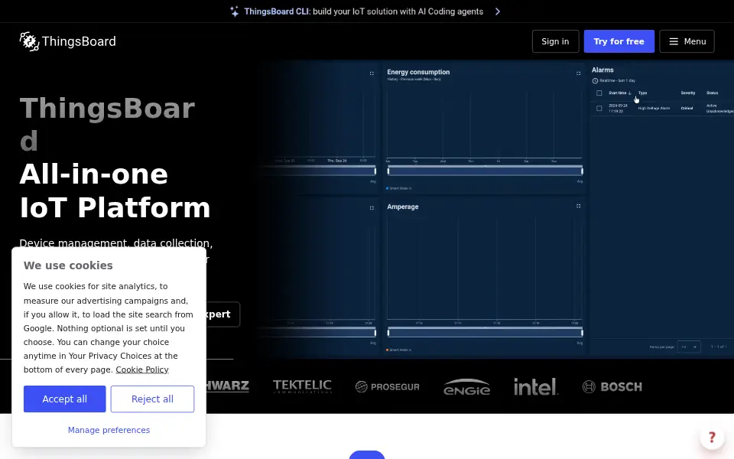Viewport: 734px width, 459px height.
Task: Click the Type column header in Alarms
Action: tap(642, 93)
